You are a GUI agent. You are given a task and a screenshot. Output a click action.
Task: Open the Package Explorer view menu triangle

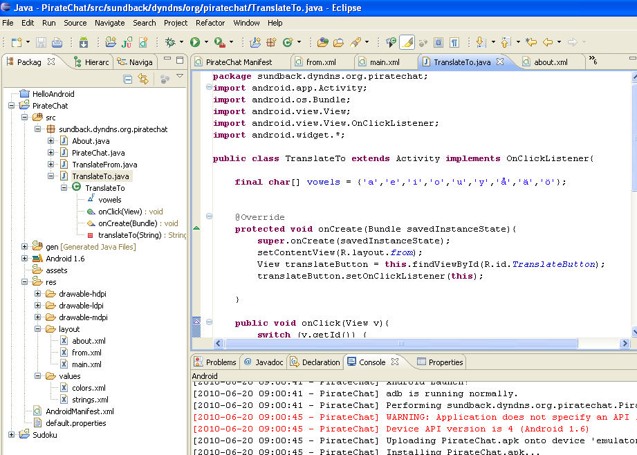(180, 76)
